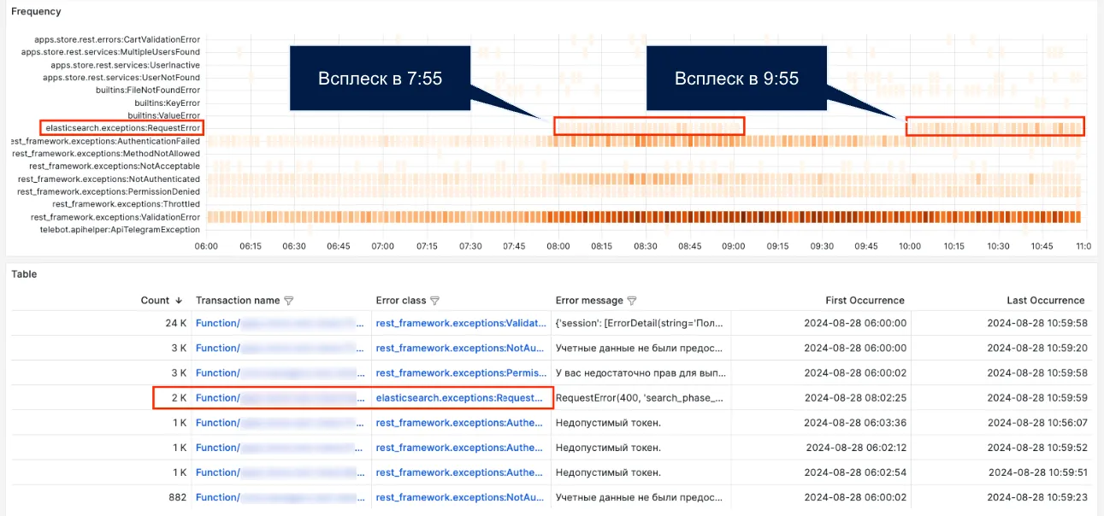Viewport: 1104px width, 516px height.
Task: Open the rest_framework.exceptions:Permis... error class link
Action: pos(459,372)
